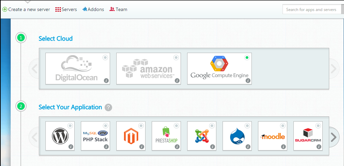Select the Magento radio button
This screenshot has height=166, width=344.
coord(141,126)
